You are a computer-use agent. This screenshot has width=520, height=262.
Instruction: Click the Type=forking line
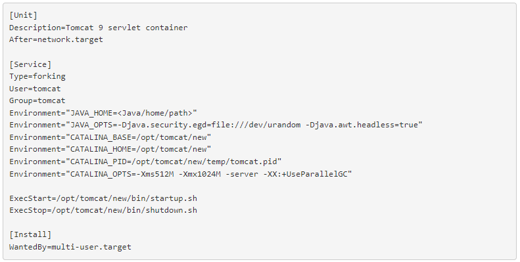37,77
